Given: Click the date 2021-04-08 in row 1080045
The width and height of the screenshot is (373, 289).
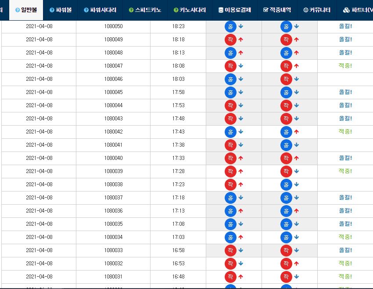Looking at the screenshot, I should 39,92.
